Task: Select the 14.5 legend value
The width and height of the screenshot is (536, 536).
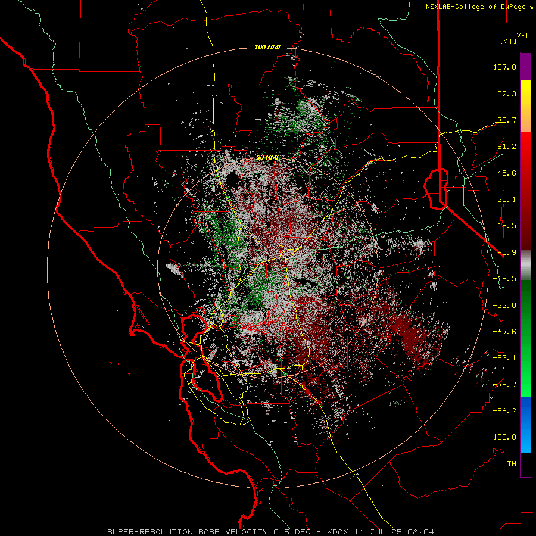Action: (x=507, y=226)
